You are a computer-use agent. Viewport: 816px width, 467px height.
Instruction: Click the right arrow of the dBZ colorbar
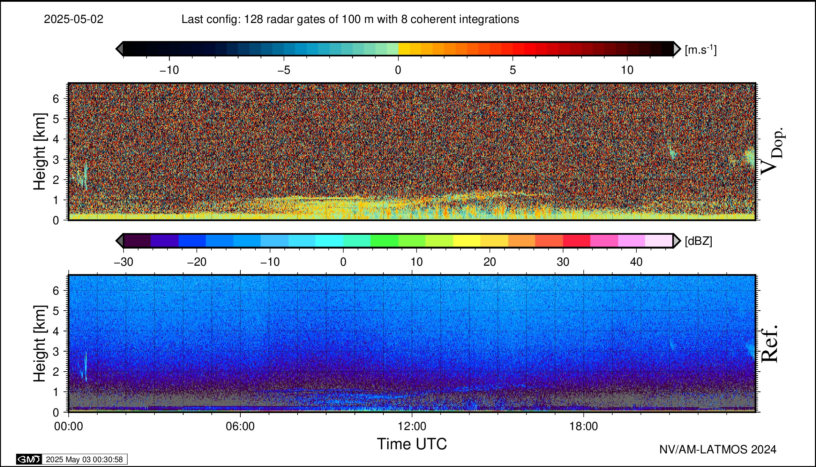coord(677,241)
